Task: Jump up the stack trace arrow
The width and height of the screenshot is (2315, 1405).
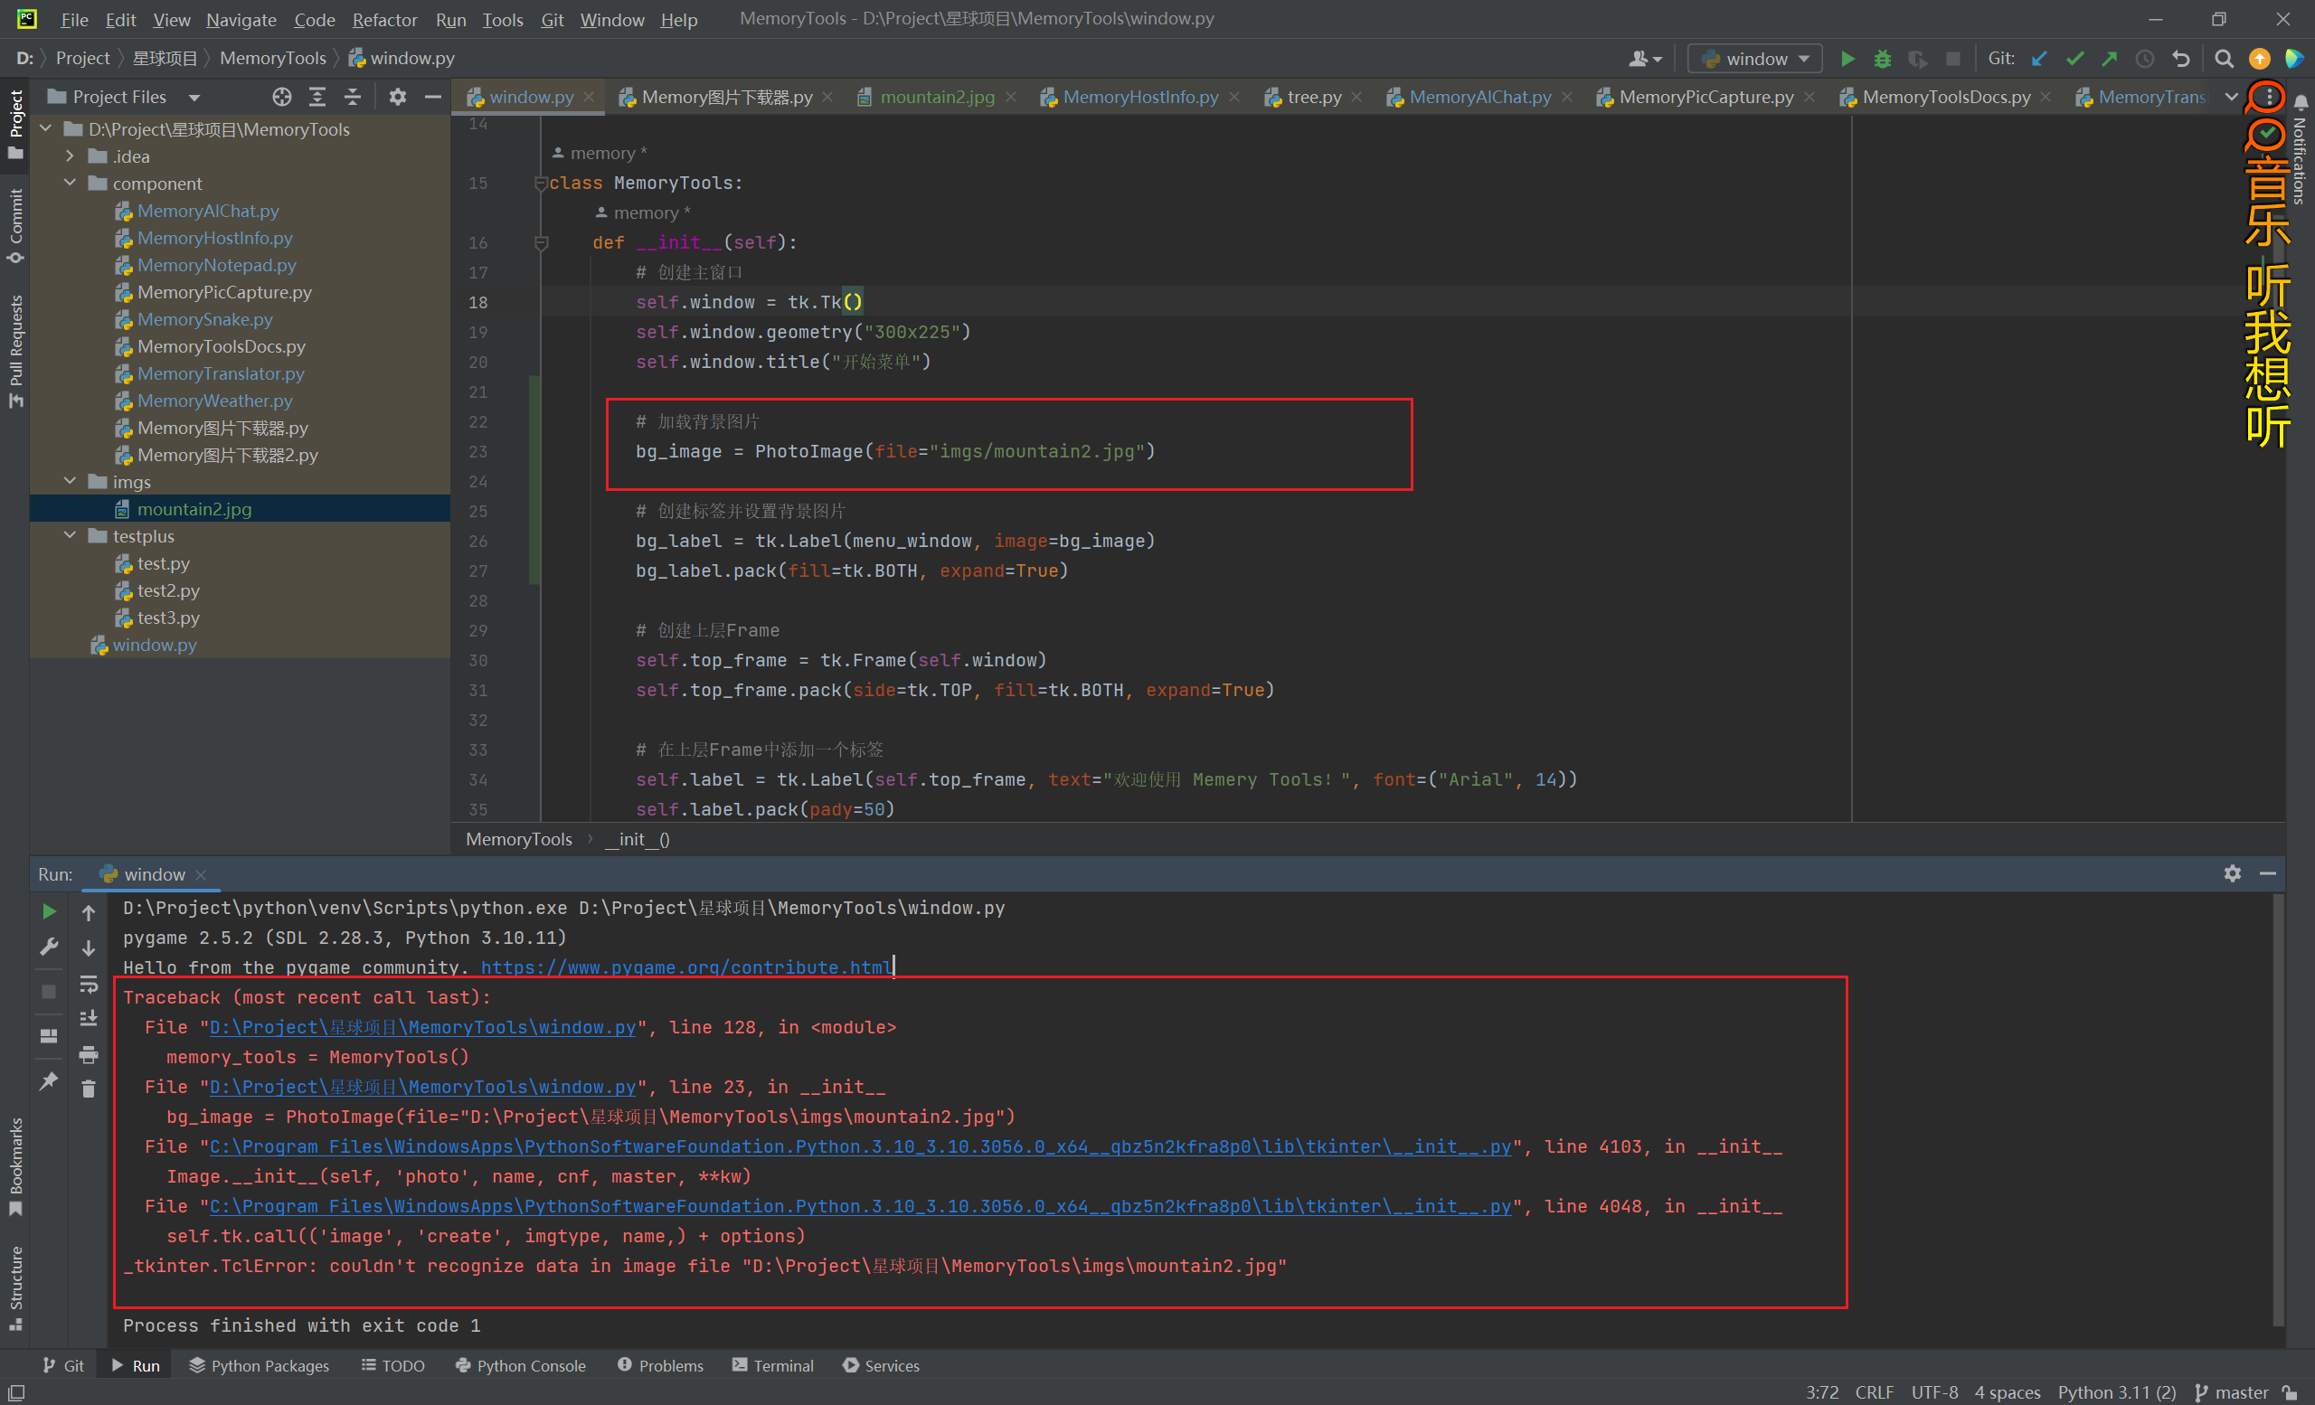Action: 89,912
